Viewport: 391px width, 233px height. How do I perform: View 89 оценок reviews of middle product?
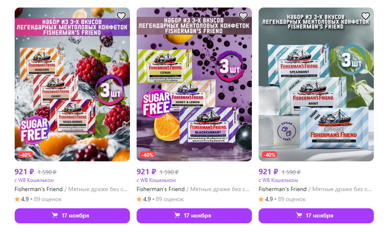[x=170, y=199]
